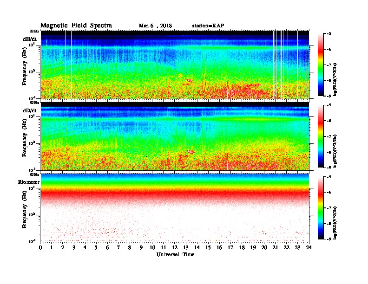Screen dimensions: 368x284
Task: Click the "2" hour tick on the time axis
Action: pyautogui.click(x=63, y=248)
